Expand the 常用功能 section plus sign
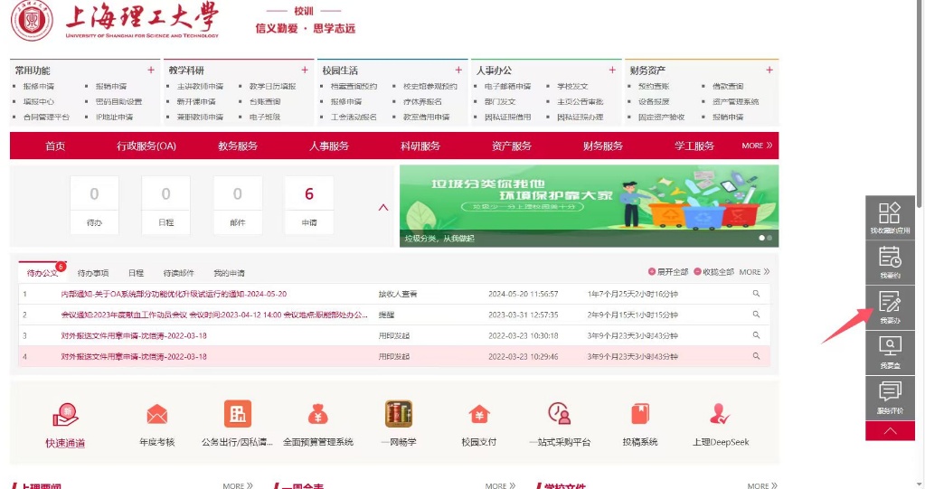The width and height of the screenshot is (925, 489). click(151, 71)
